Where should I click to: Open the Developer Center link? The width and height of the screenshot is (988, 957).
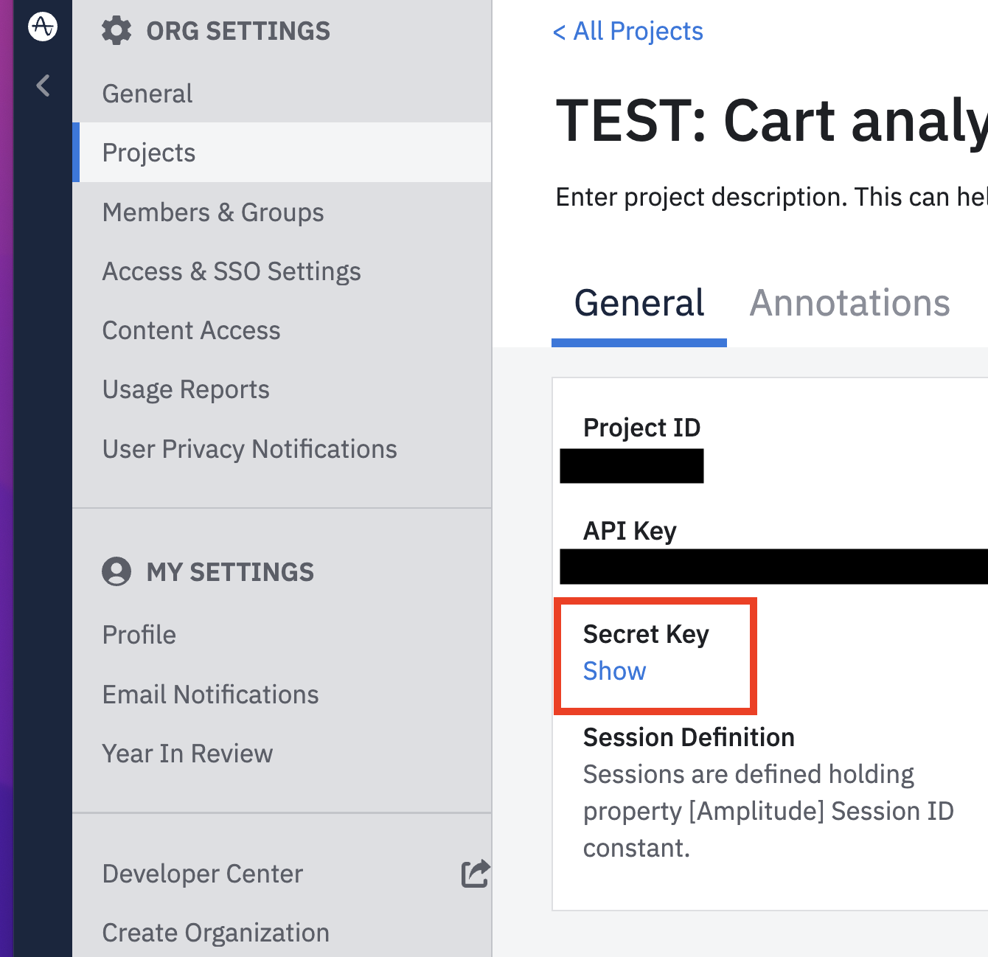point(203,874)
